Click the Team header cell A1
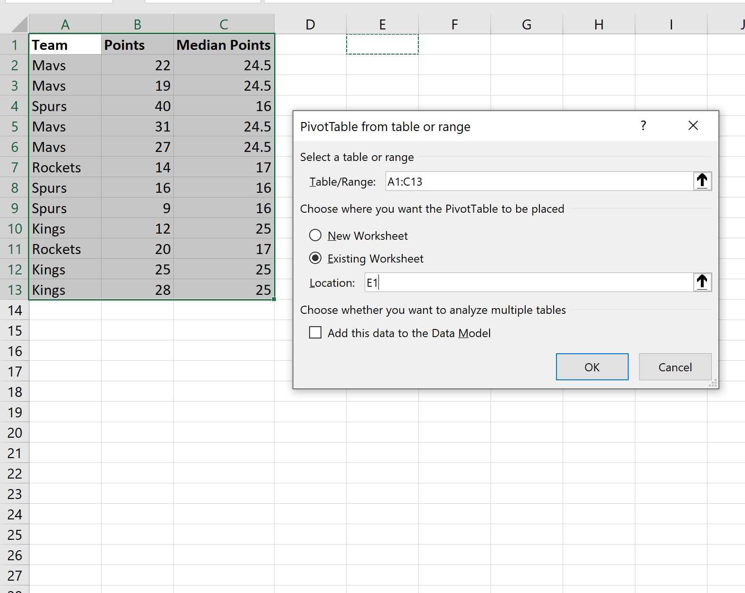 pyautogui.click(x=65, y=45)
